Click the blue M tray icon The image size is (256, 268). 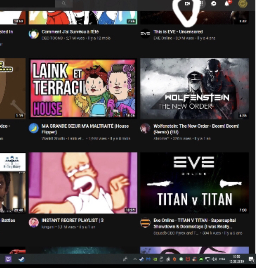click(148, 259)
